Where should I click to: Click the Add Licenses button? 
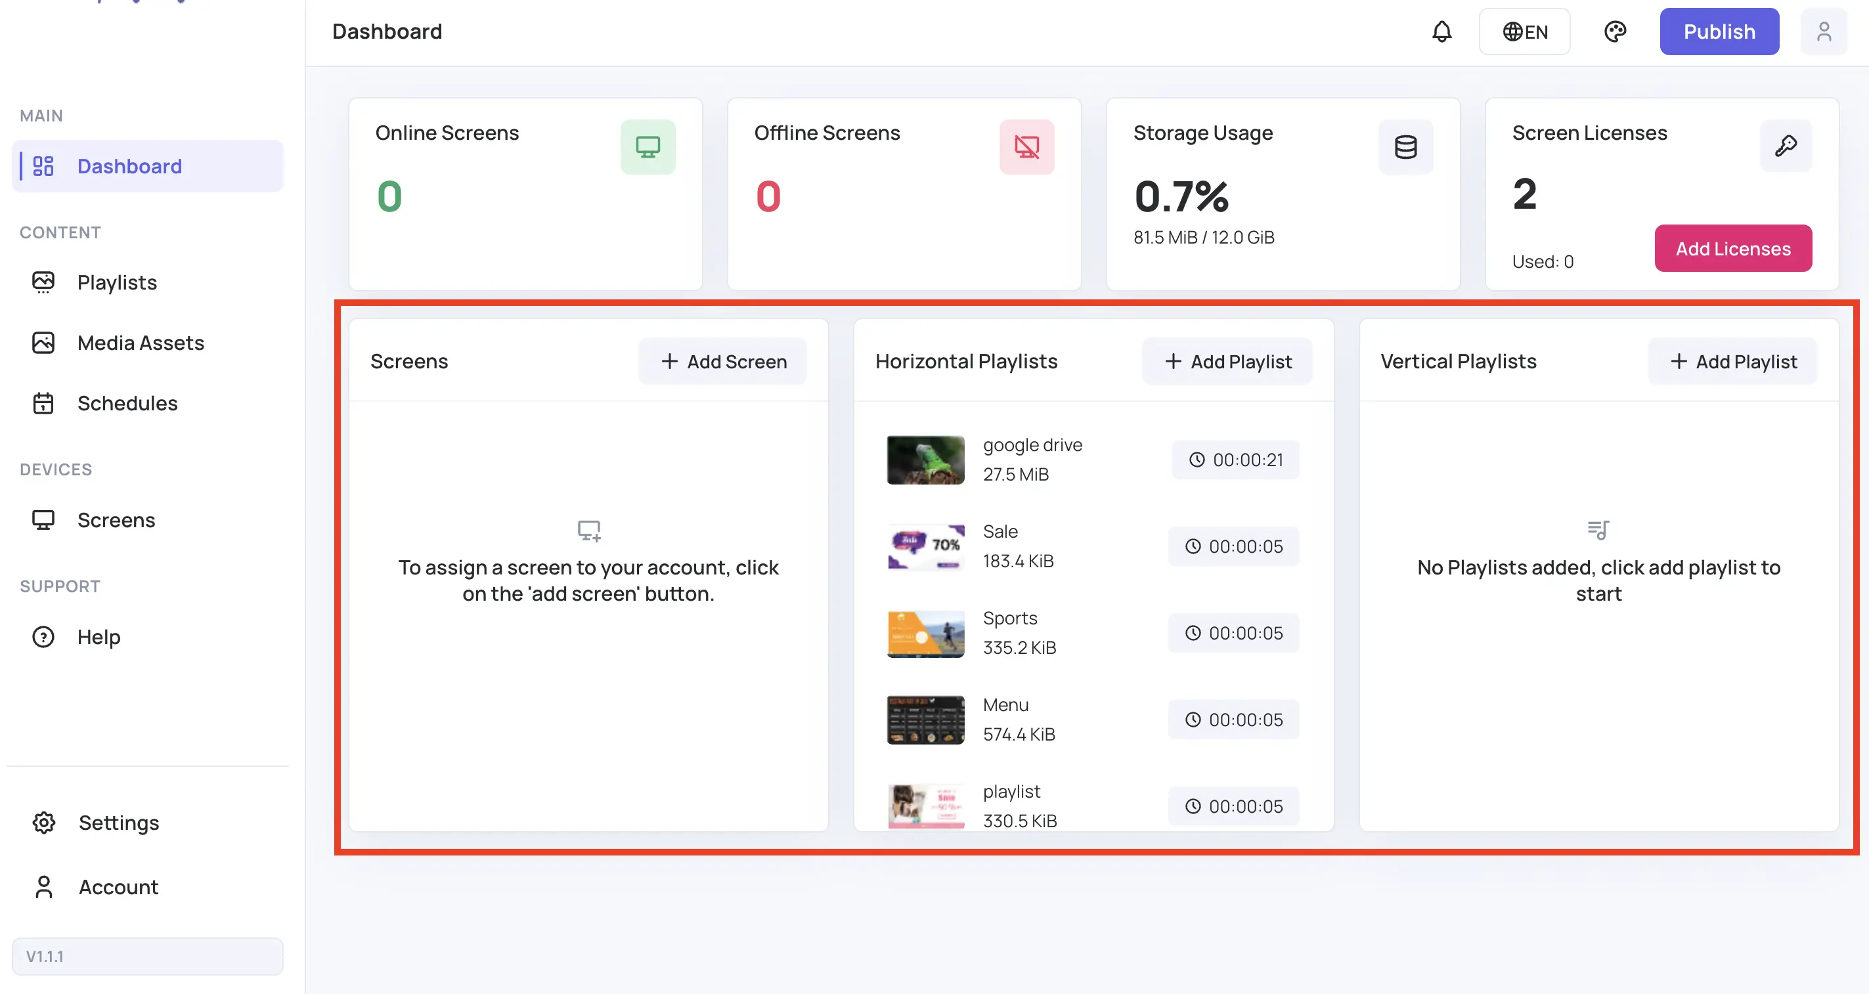click(1733, 248)
